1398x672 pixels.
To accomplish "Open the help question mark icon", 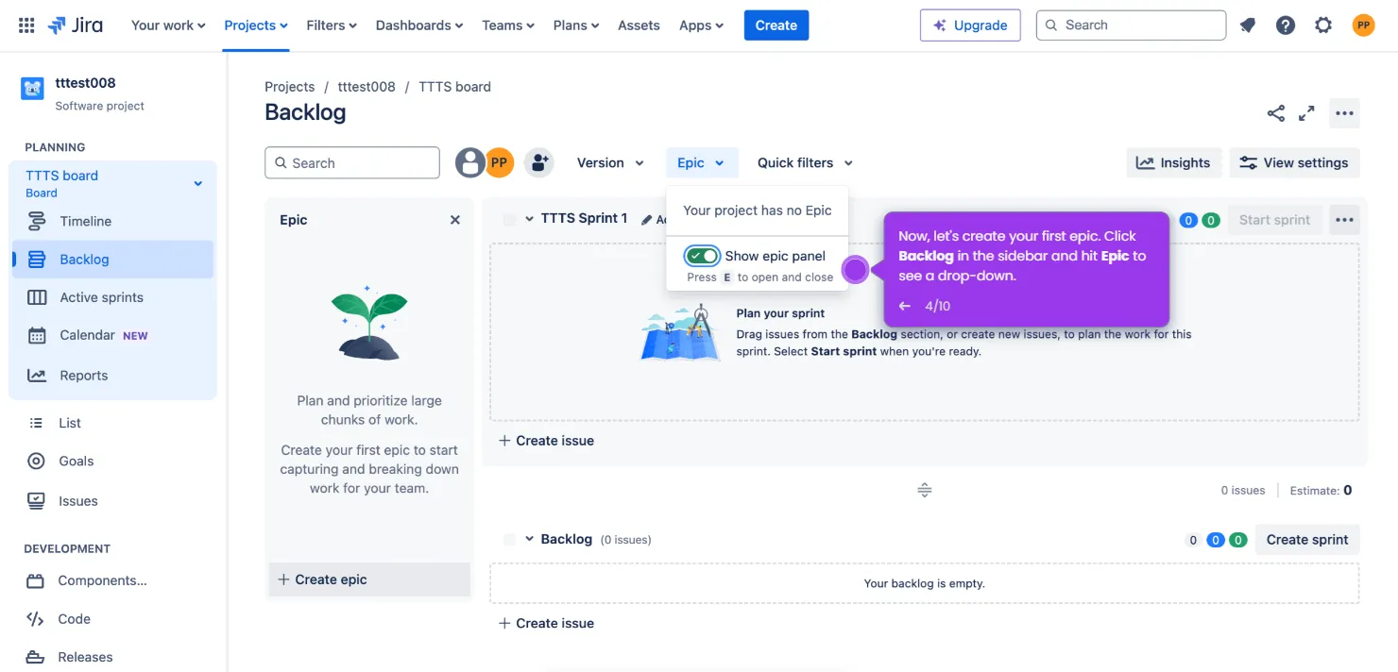I will [1286, 25].
